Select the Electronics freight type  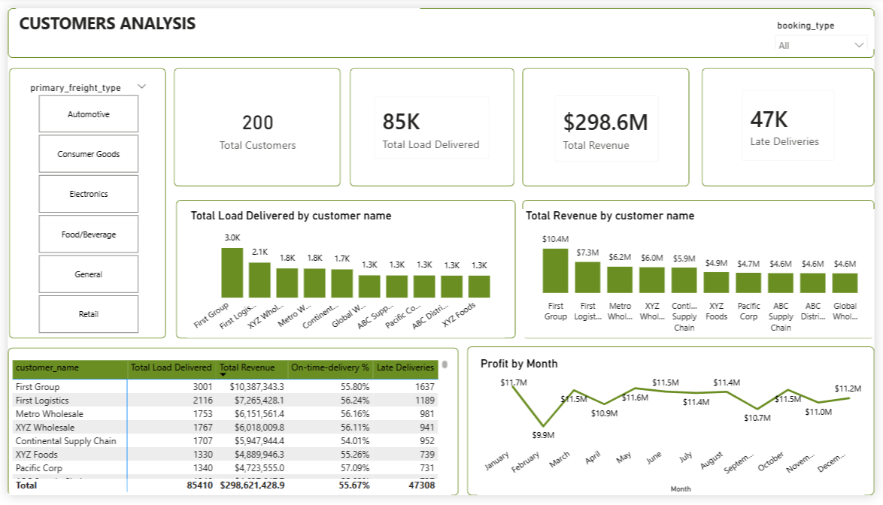(89, 194)
